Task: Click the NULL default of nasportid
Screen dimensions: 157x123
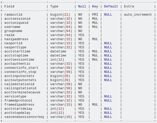Action: 108,43
